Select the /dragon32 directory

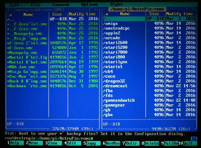coord(149,81)
